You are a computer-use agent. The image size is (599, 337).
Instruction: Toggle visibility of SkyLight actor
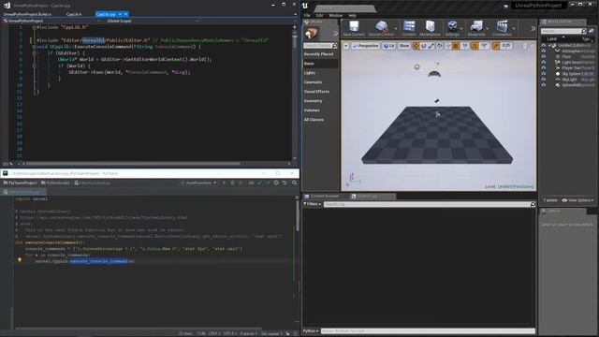(x=544, y=80)
